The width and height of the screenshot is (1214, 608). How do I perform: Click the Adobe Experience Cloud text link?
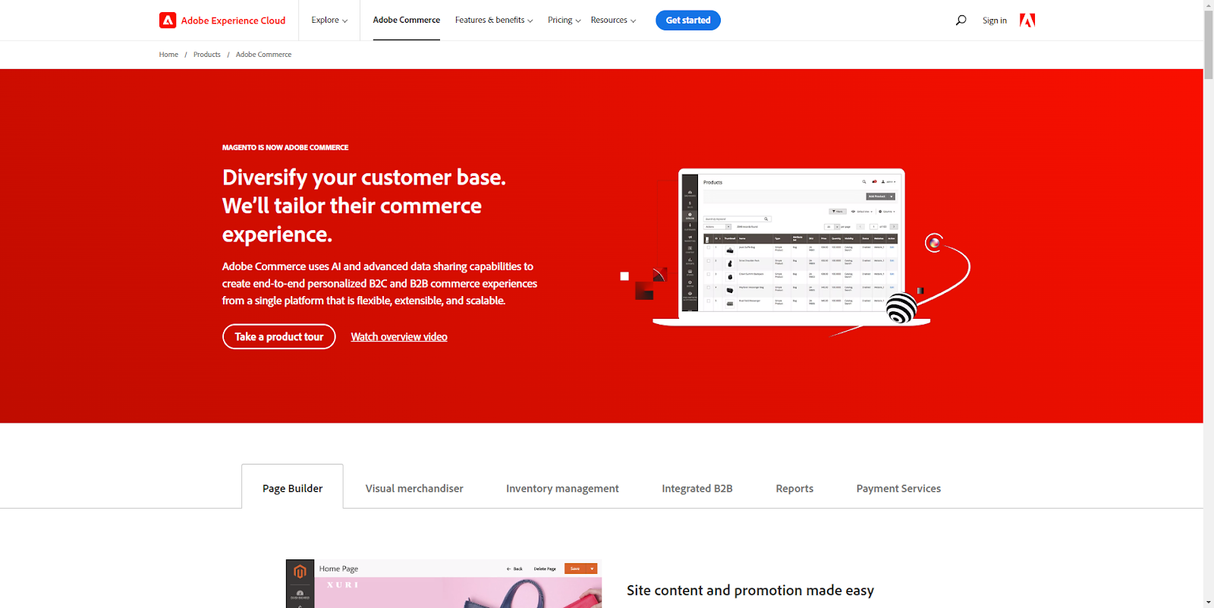point(233,20)
